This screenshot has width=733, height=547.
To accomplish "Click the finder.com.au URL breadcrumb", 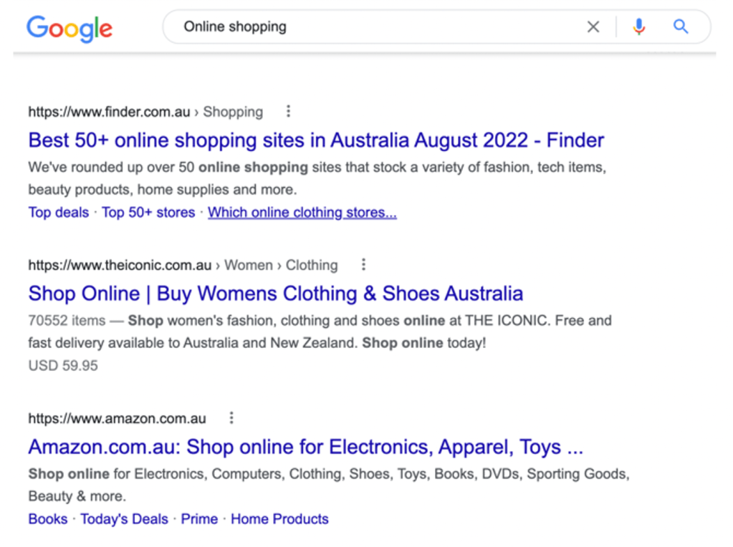I will (109, 112).
